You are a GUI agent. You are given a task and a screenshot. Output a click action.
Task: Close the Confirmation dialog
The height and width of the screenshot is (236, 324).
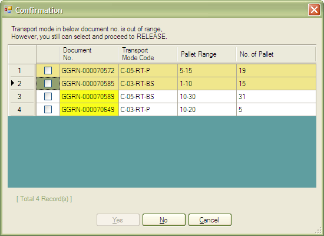314,9
